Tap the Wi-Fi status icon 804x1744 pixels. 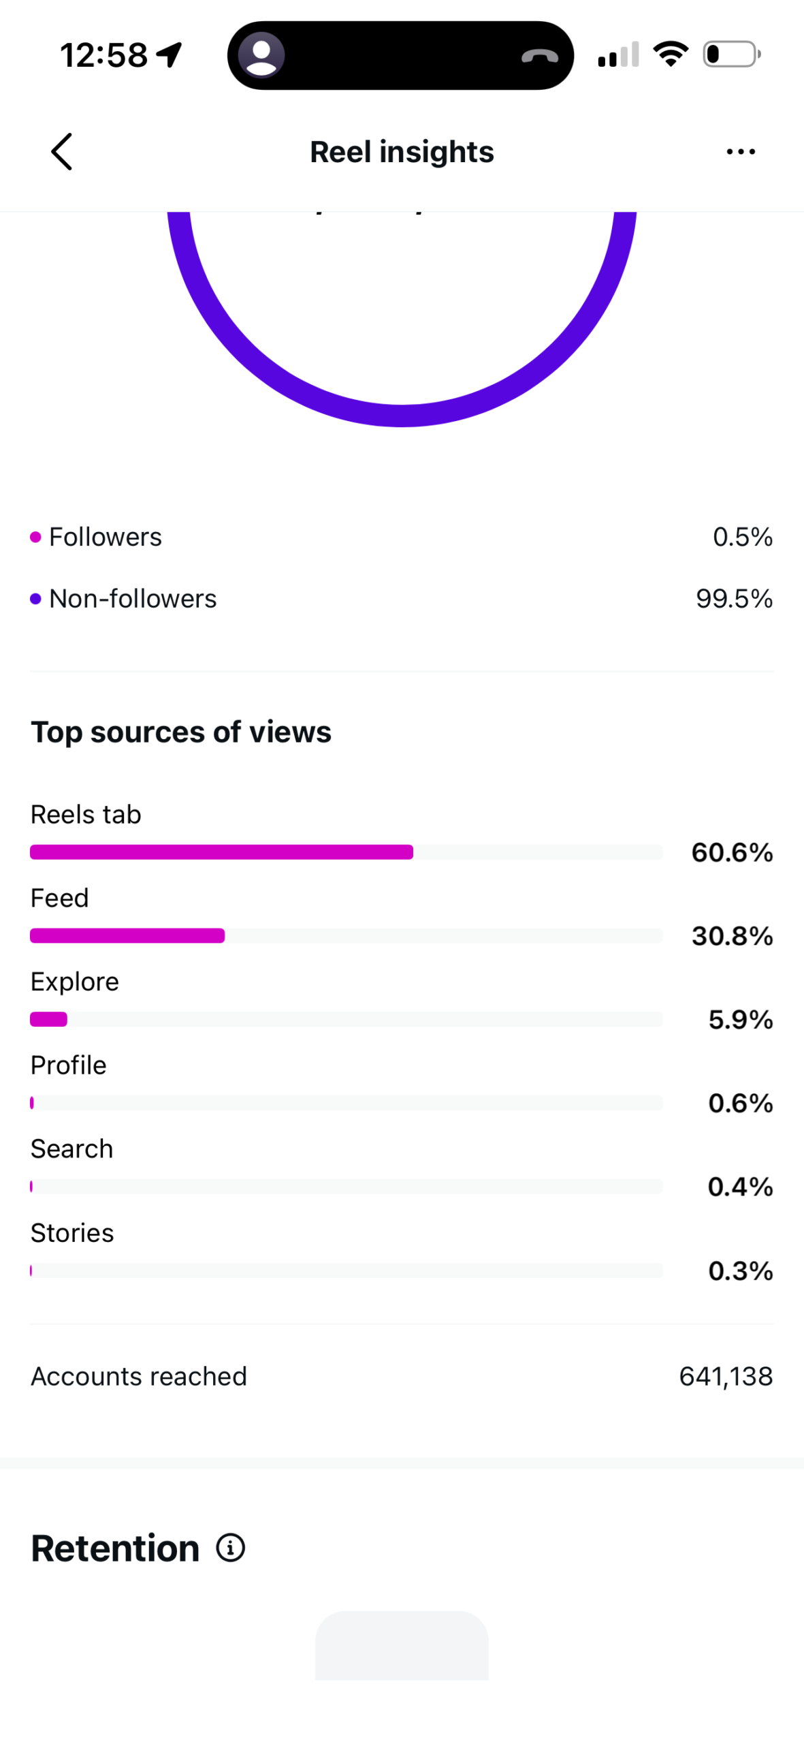(671, 54)
